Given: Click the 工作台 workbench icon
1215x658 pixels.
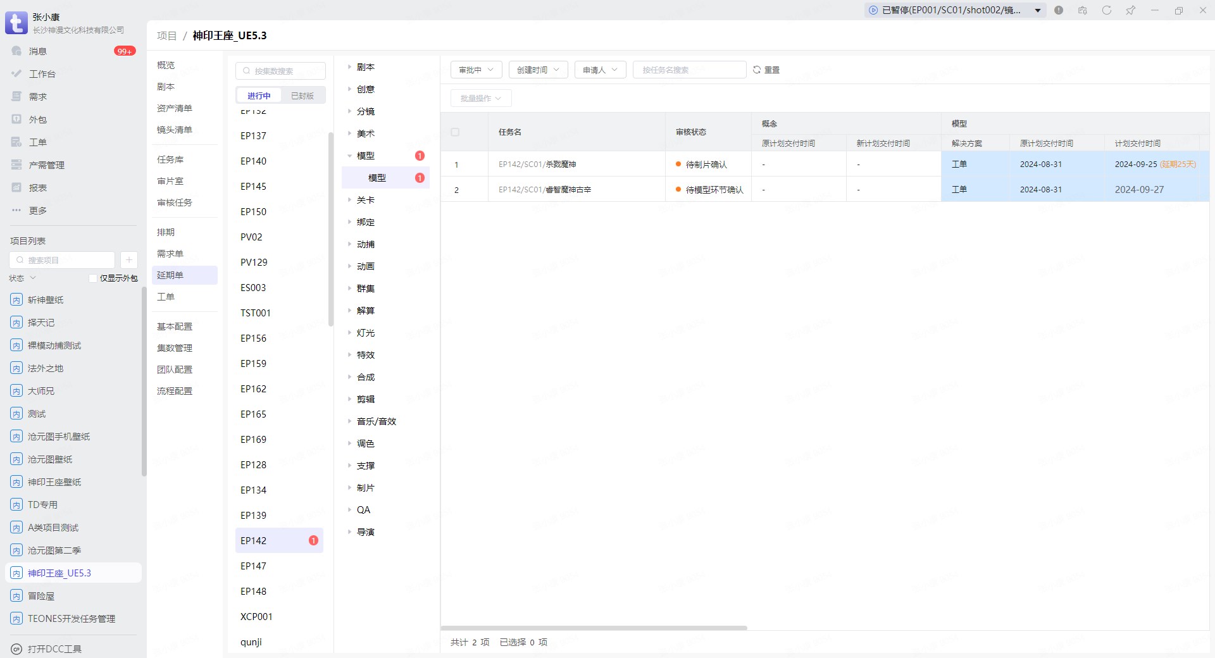Looking at the screenshot, I should pos(17,74).
